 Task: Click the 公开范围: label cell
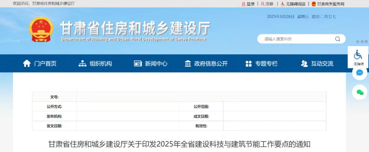click(x=202, y=107)
